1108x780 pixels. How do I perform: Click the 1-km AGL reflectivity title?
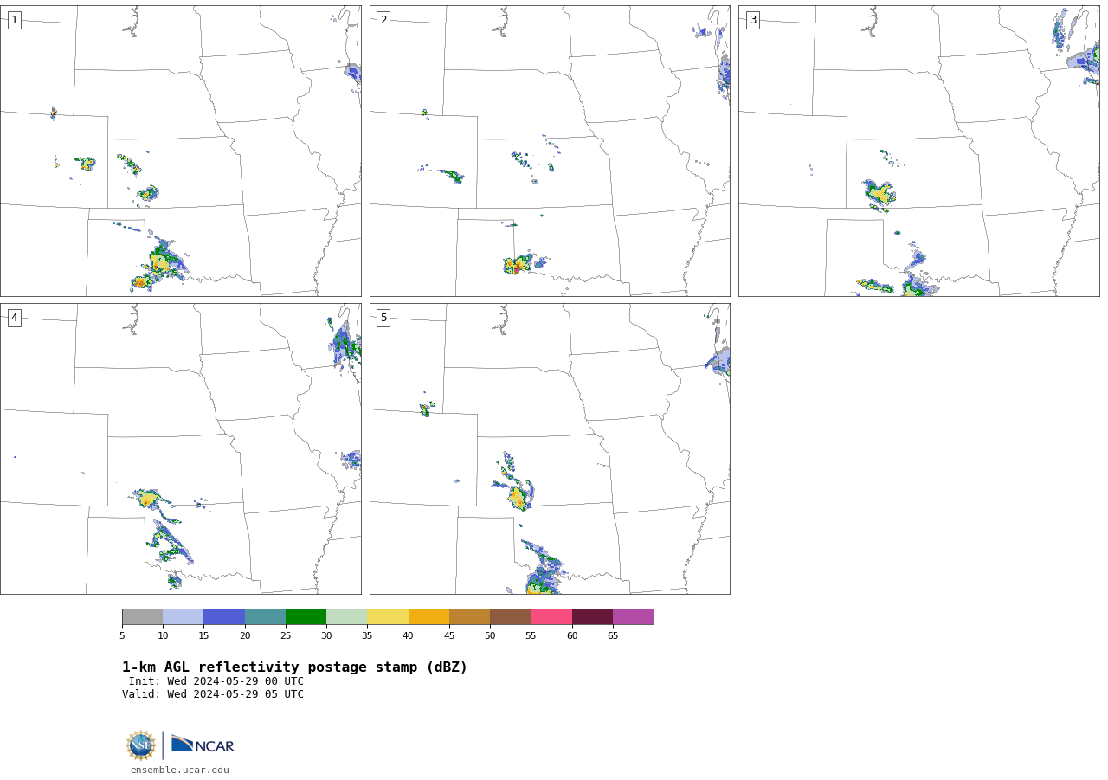tap(294, 667)
